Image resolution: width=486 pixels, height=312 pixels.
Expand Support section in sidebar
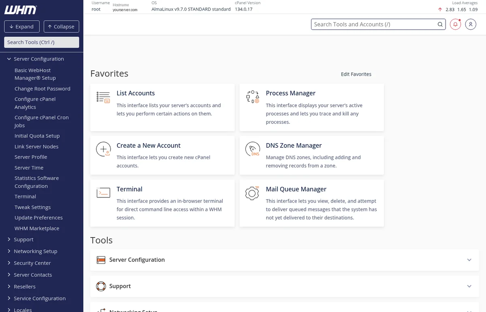(x=9, y=239)
